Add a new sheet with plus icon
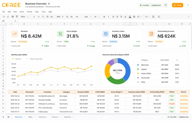 [3, 117]
